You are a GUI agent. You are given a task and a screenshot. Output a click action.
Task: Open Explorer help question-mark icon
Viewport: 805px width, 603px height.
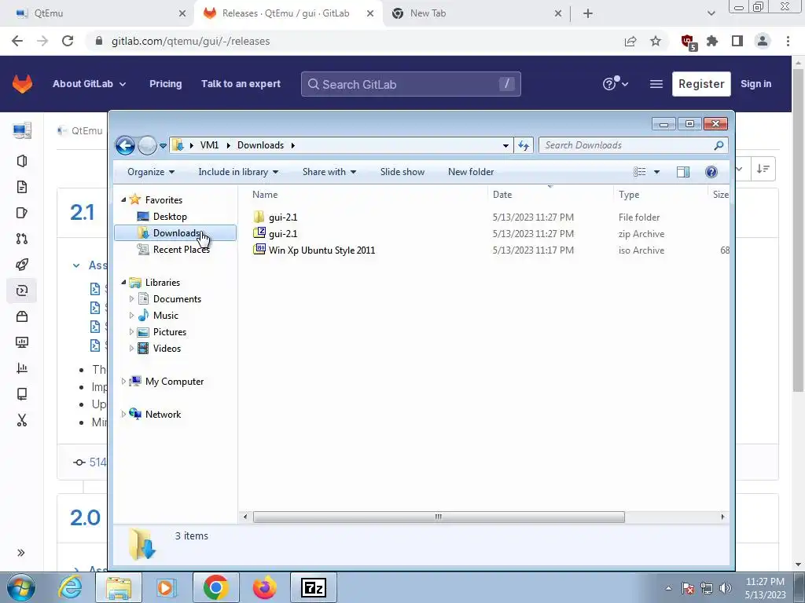(x=711, y=172)
